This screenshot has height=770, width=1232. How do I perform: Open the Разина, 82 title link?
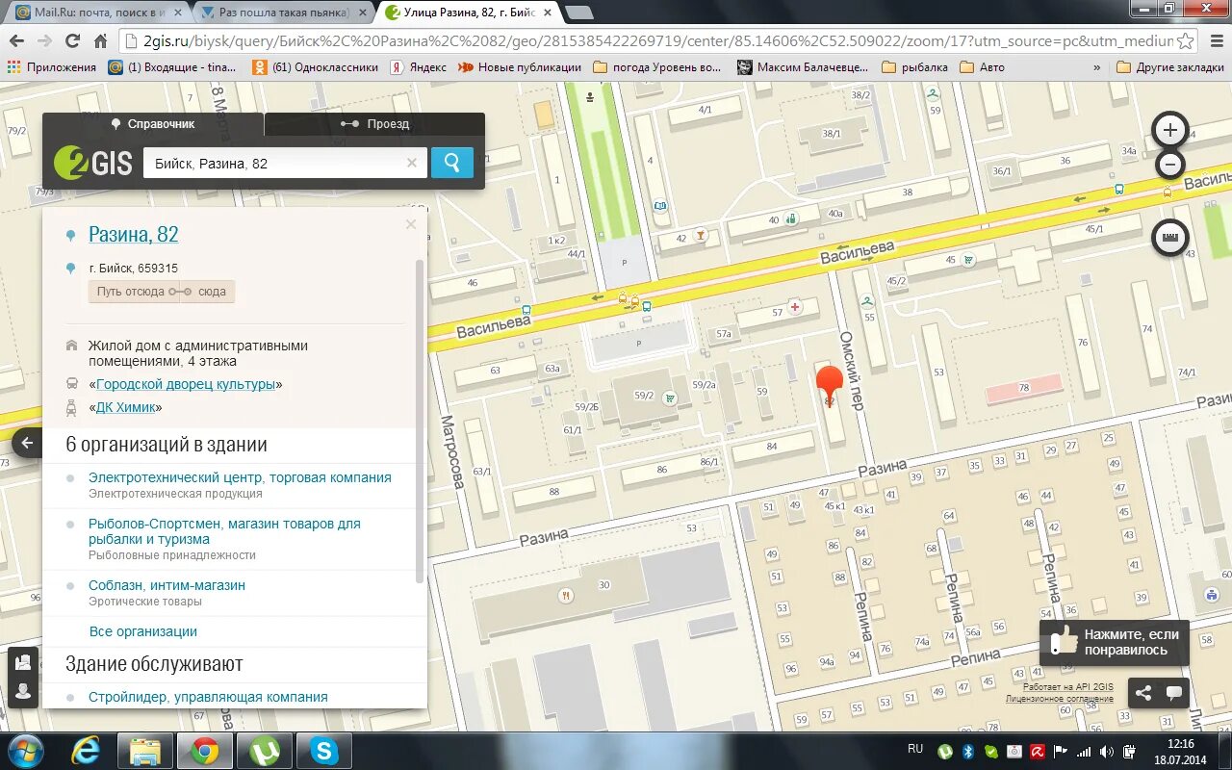133,235
